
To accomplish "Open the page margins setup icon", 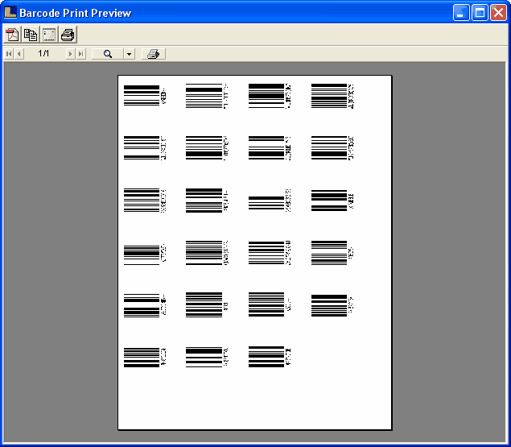I will pos(49,35).
